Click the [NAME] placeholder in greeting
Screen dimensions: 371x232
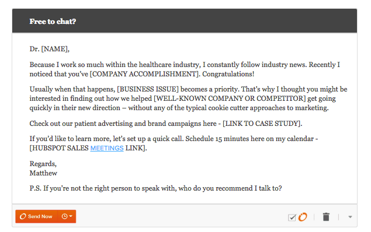pos(54,49)
